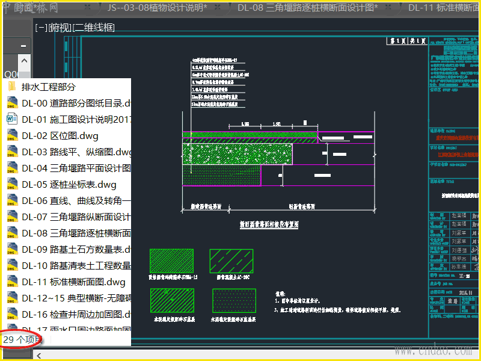Click the DWG icon of DL-08 三角堰路逐桩横断面

click(x=12, y=233)
